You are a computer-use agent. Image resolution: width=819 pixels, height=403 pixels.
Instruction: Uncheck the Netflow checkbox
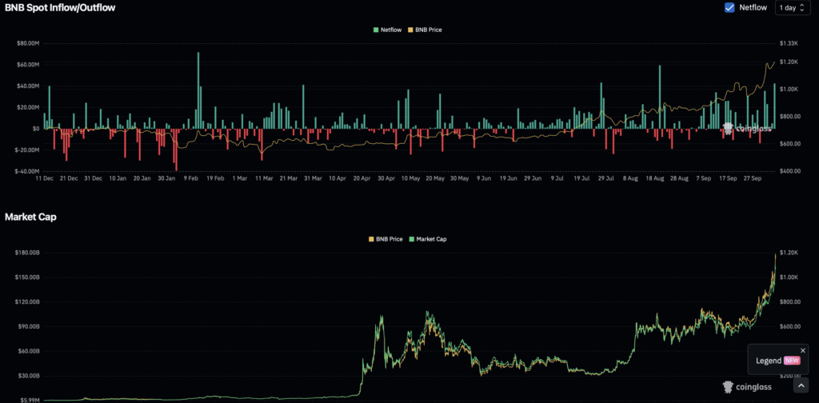(x=729, y=7)
